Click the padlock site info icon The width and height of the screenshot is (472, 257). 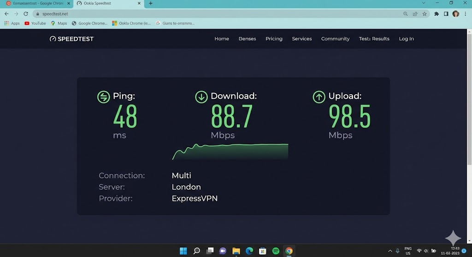click(38, 14)
